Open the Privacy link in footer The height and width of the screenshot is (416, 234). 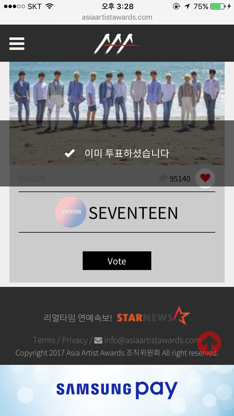(x=75, y=340)
